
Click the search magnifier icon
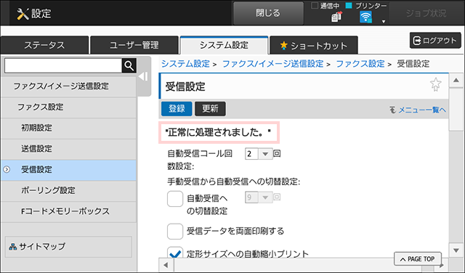(129, 65)
